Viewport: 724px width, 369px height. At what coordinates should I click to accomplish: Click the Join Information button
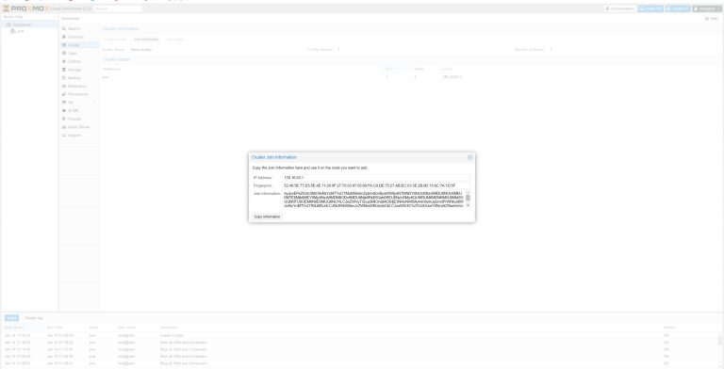146,40
